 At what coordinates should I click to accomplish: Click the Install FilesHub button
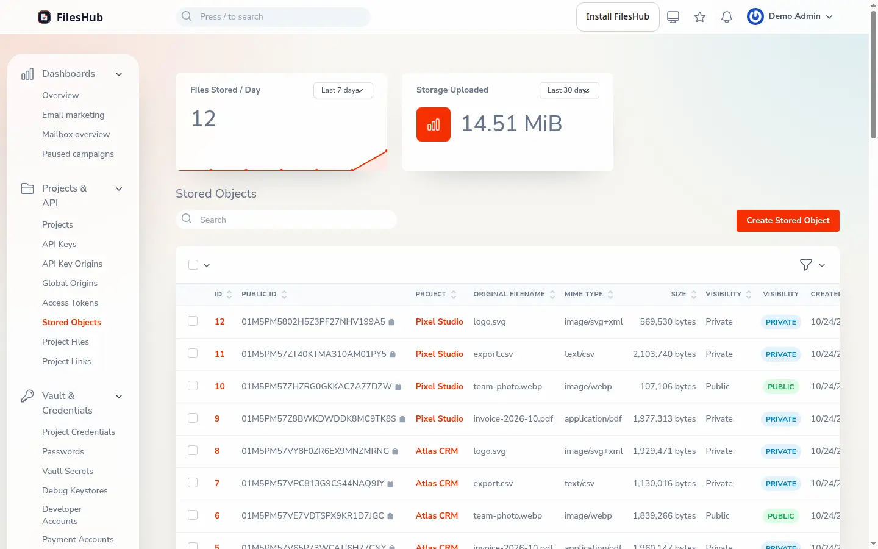click(x=618, y=17)
